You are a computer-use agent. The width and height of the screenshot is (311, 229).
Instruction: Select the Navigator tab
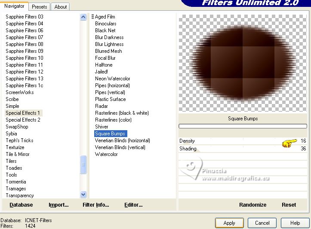click(x=14, y=6)
